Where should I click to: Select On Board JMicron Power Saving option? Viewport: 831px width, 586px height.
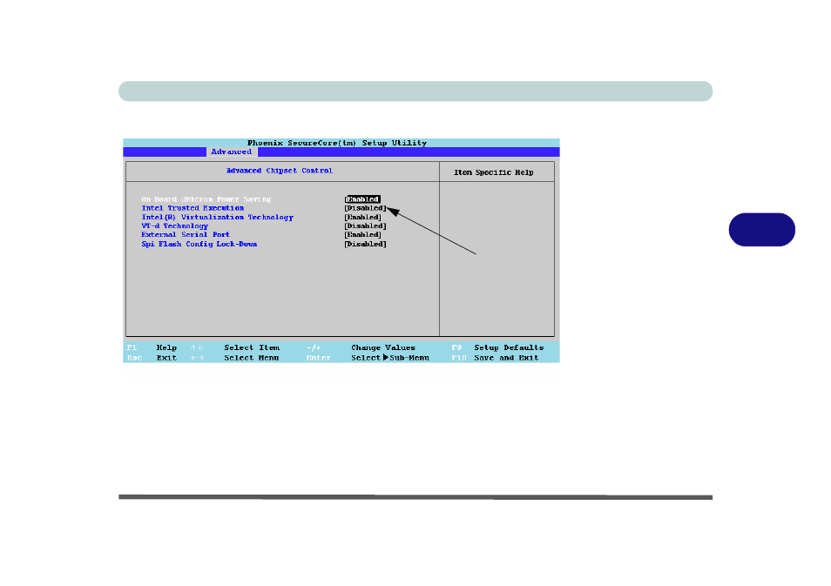(x=206, y=199)
